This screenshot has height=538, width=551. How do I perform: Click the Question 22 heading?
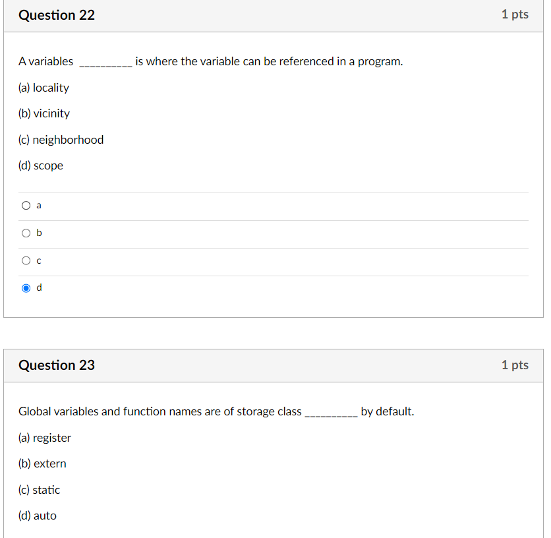[x=57, y=15]
